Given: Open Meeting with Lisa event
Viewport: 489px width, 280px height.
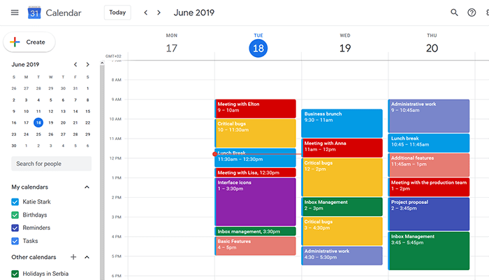Looking at the screenshot, I should [255, 172].
